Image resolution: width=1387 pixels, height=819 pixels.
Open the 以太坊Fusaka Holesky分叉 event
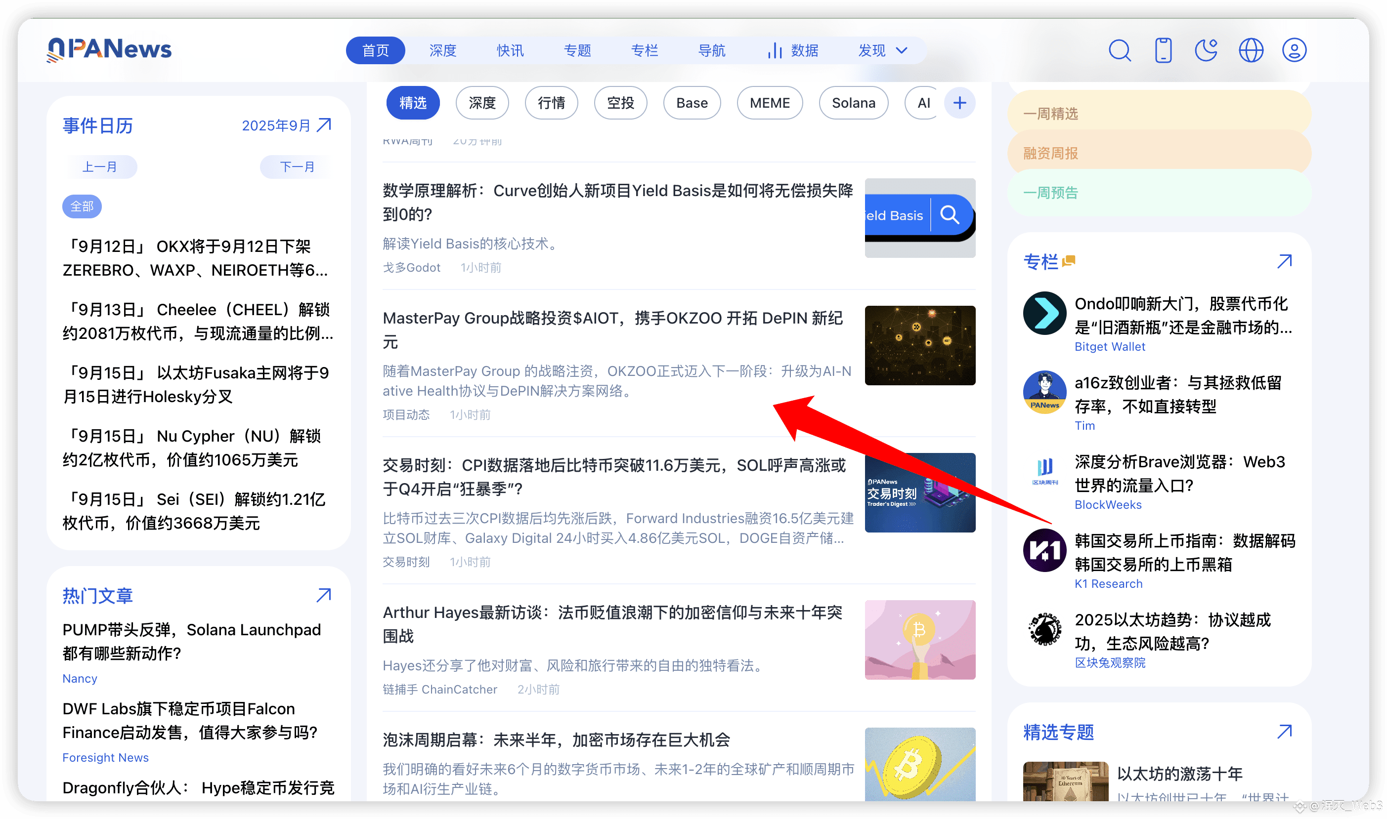point(196,385)
